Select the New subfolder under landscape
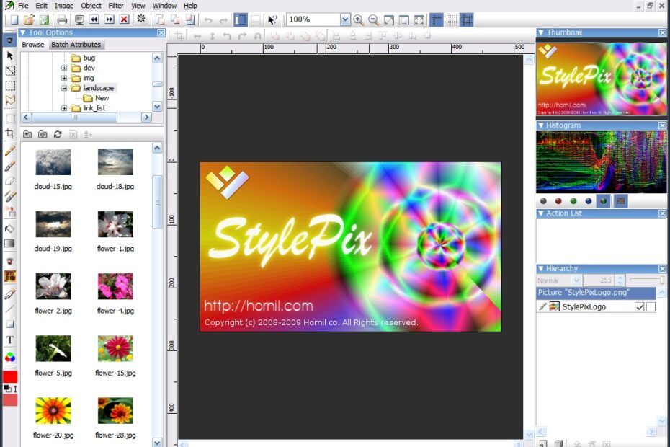This screenshot has width=670, height=447. 96,98
